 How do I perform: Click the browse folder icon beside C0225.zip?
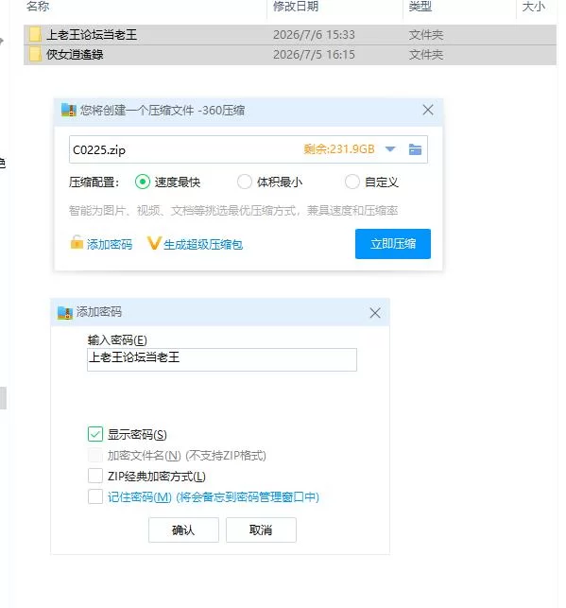pyautogui.click(x=415, y=149)
